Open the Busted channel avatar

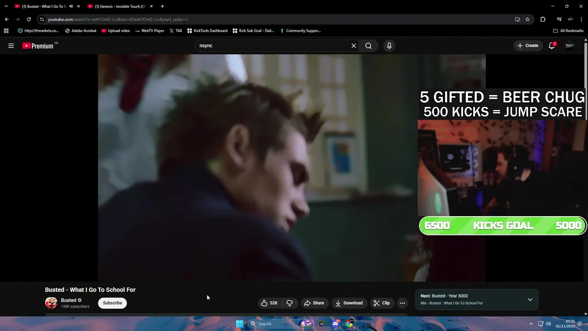click(51, 302)
